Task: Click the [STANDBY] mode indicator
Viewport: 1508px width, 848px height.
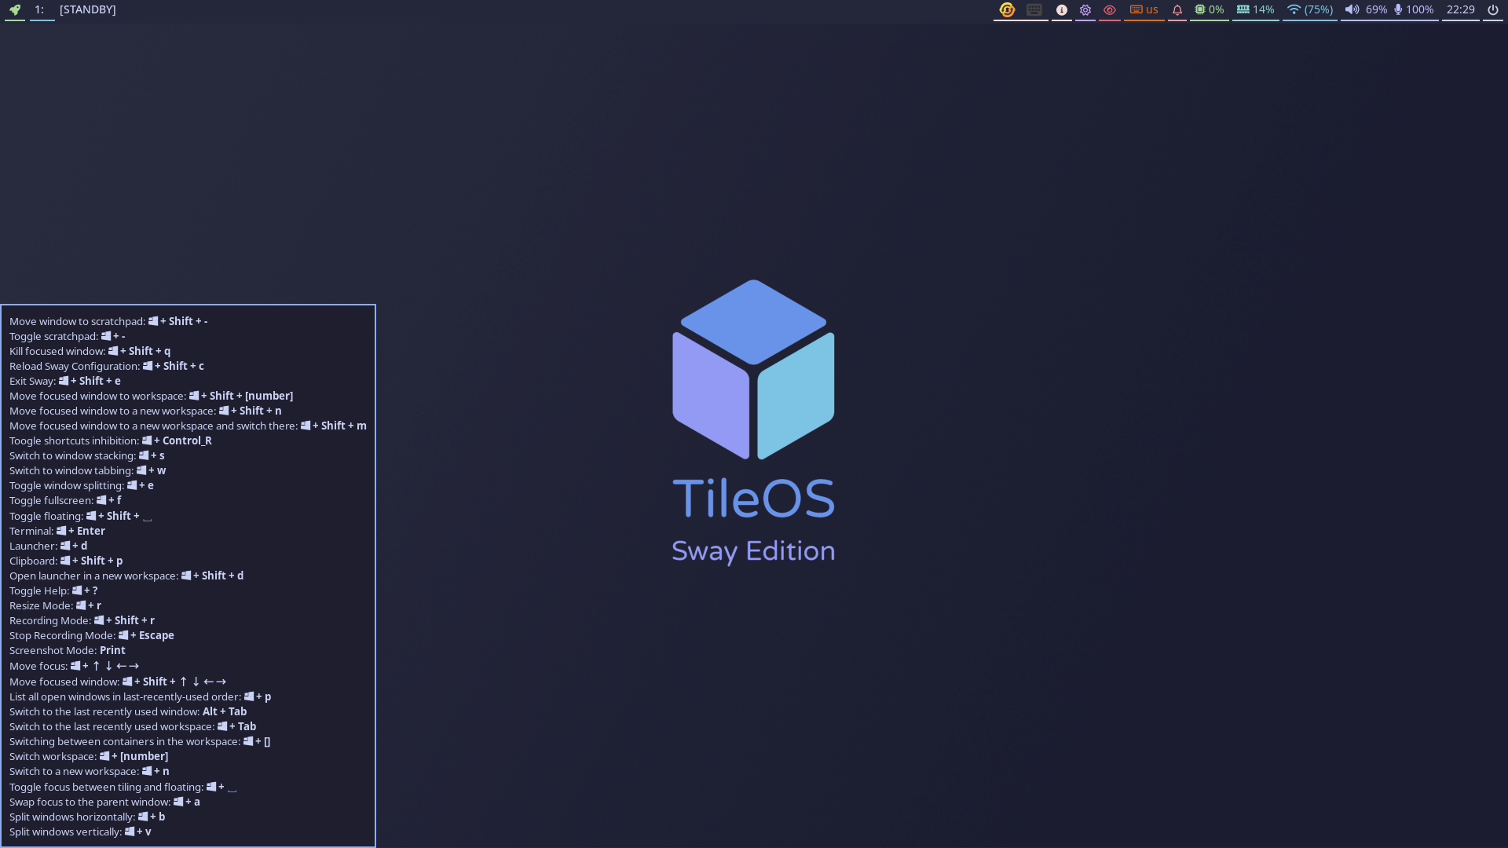Action: (88, 9)
